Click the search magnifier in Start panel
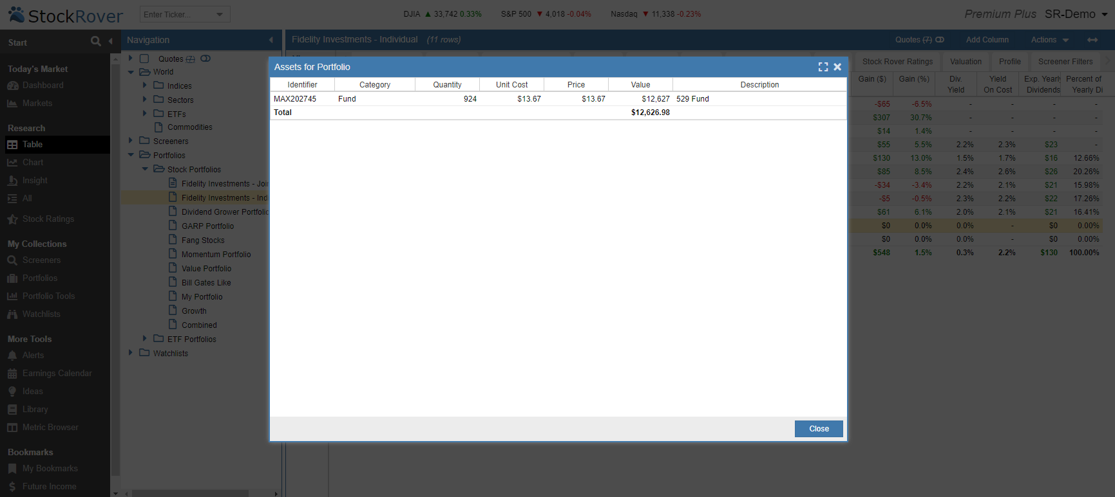The width and height of the screenshot is (1115, 497). (96, 41)
